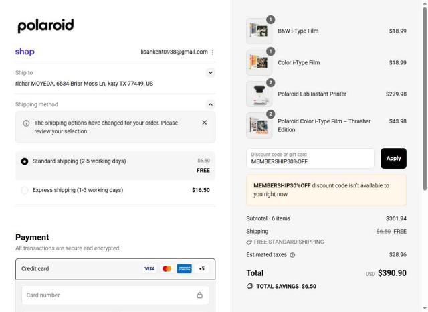
Task: Click the card number lock icon
Action: (x=199, y=295)
